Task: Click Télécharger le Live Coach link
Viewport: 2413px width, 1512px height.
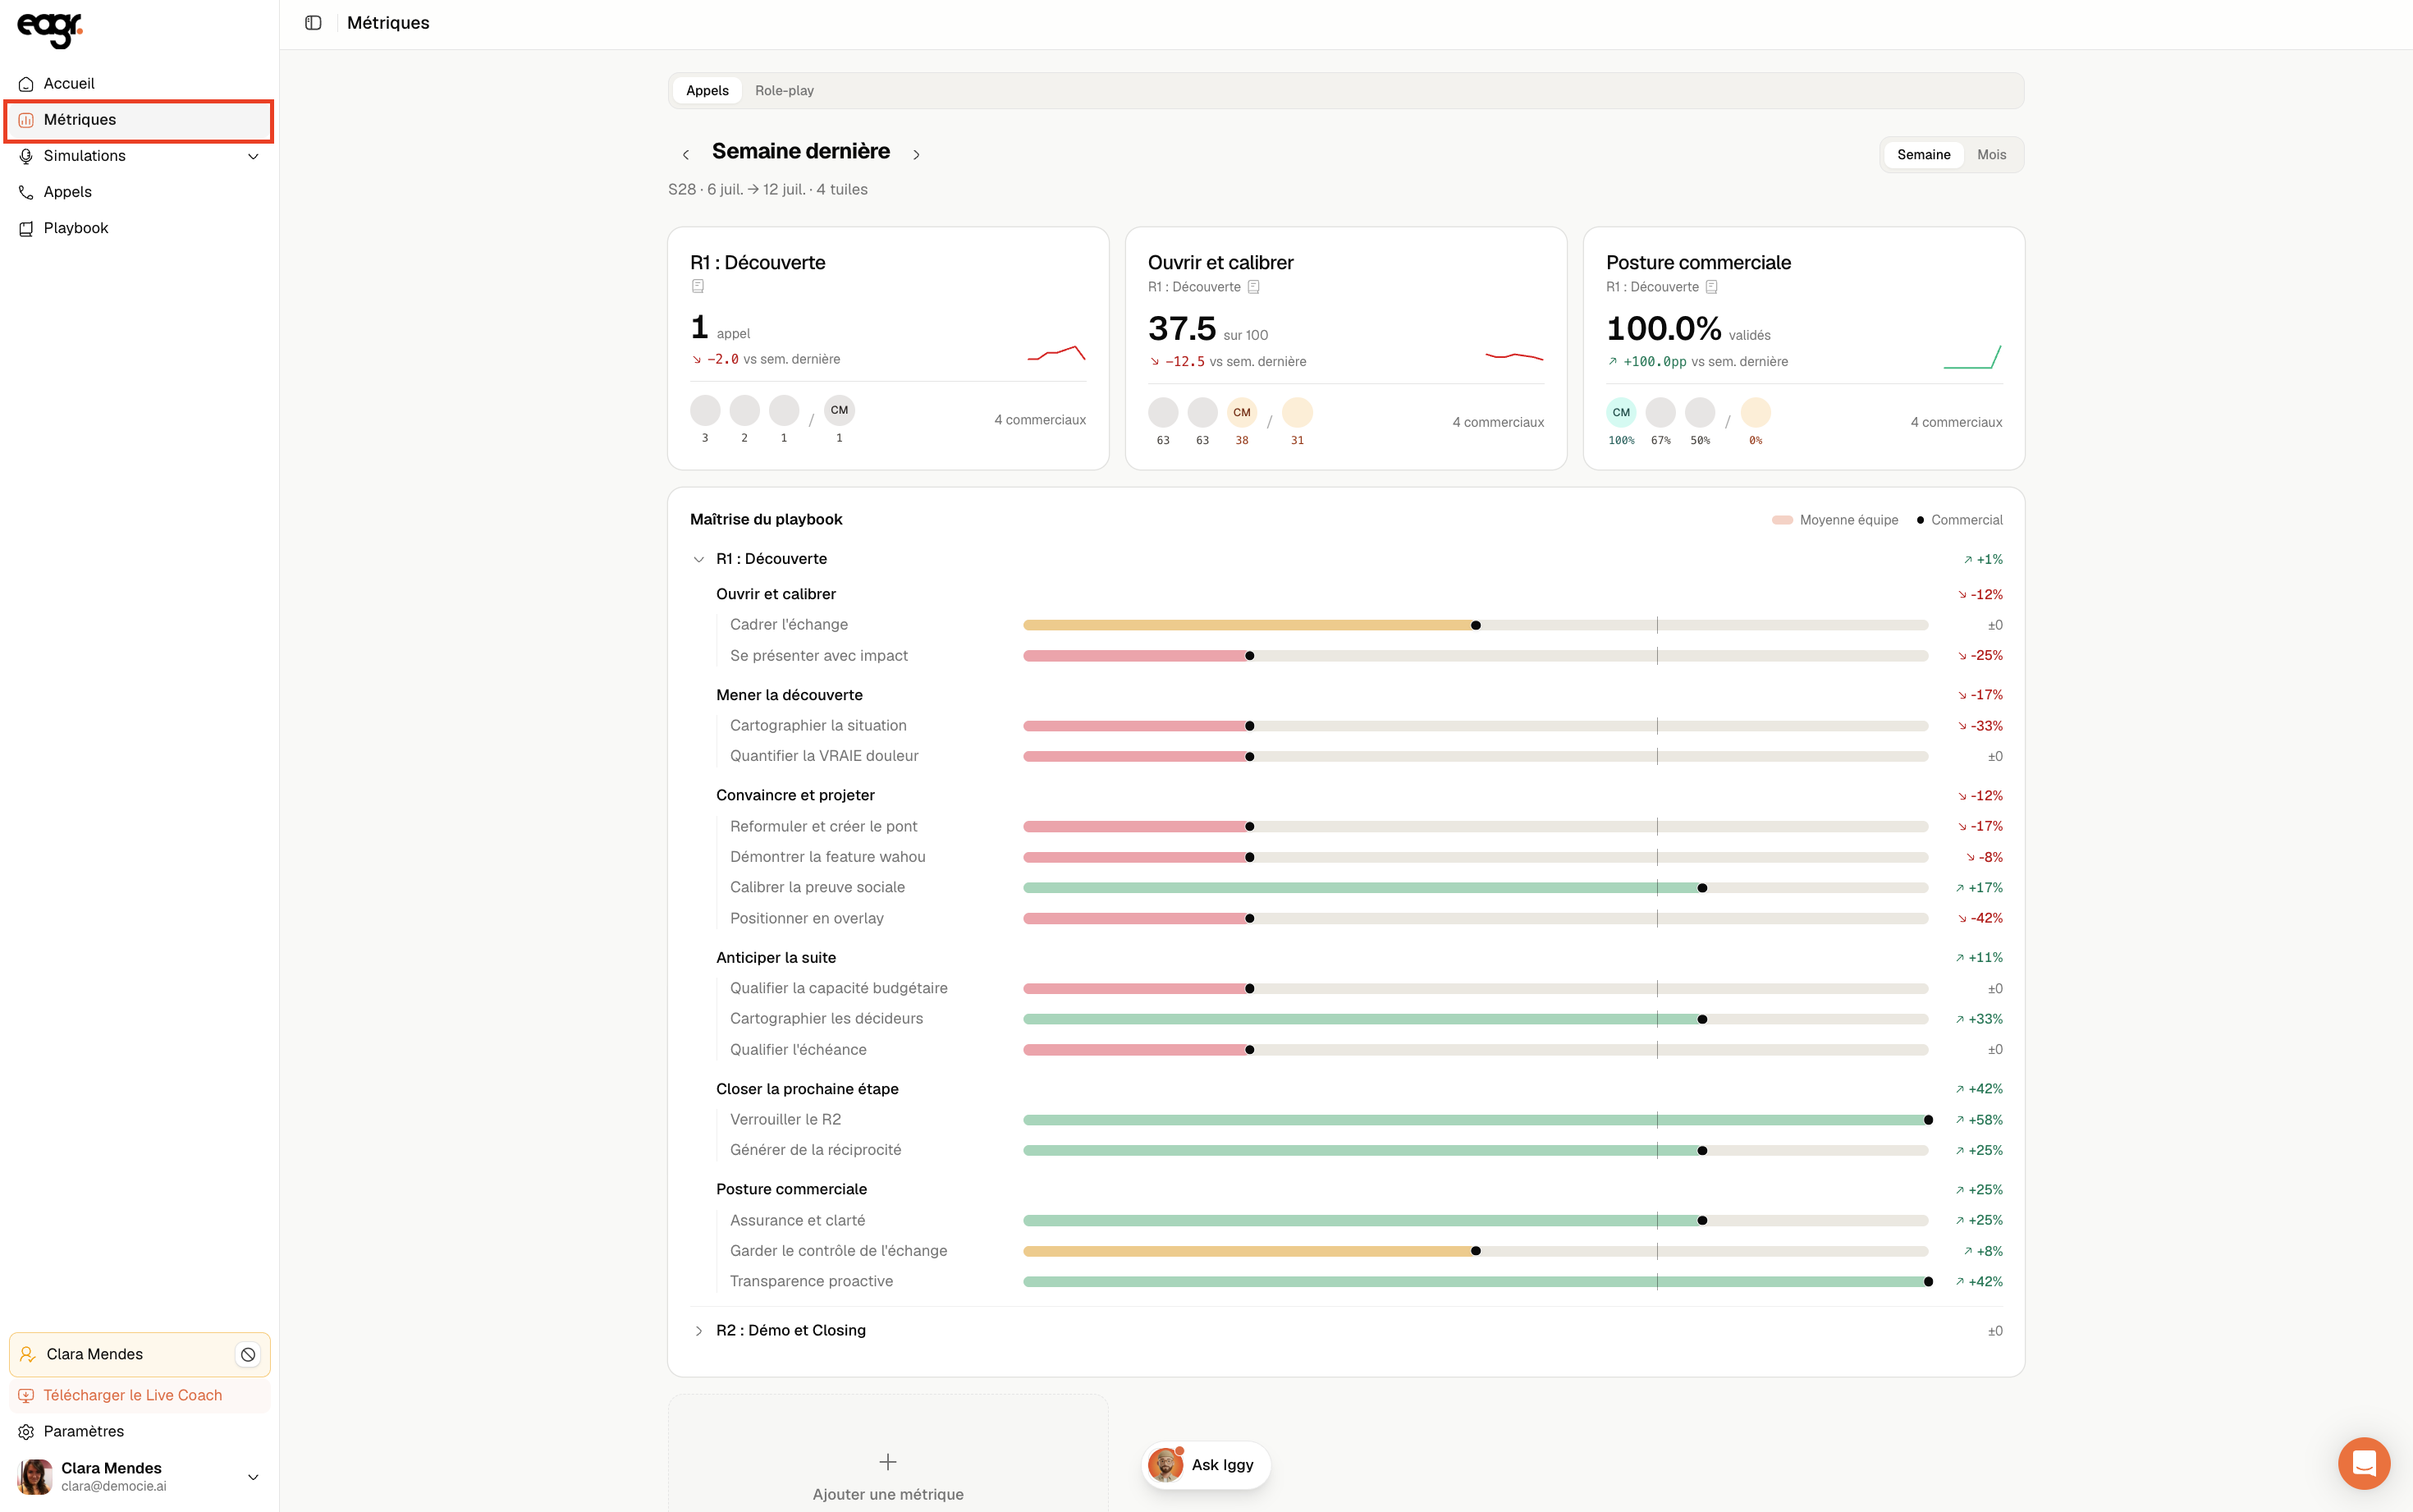Action: pyautogui.click(x=133, y=1395)
